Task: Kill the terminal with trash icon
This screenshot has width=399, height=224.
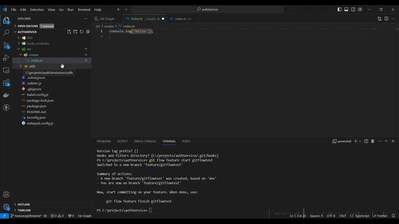Action: tap(373, 141)
